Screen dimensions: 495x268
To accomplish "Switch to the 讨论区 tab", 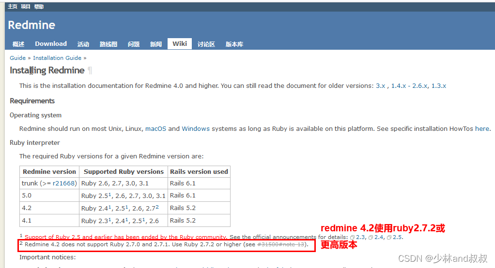I will tap(206, 44).
